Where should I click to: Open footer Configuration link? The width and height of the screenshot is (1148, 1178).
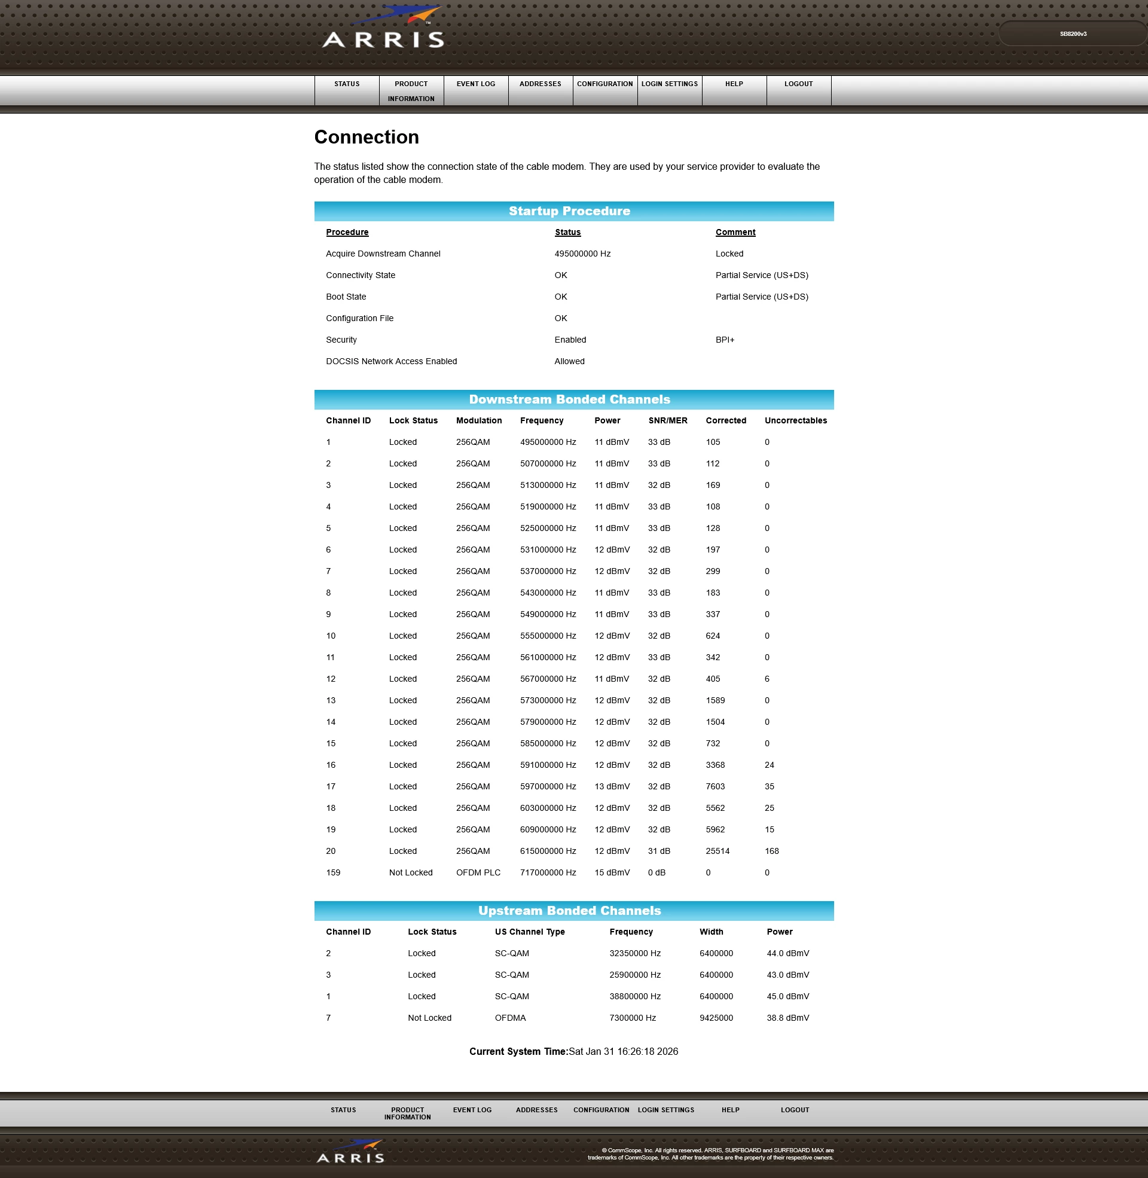point(601,1110)
